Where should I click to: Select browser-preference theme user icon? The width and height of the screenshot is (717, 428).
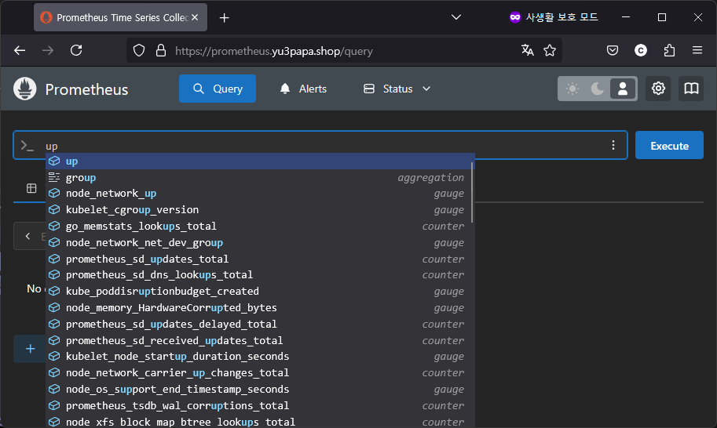pyautogui.click(x=622, y=89)
